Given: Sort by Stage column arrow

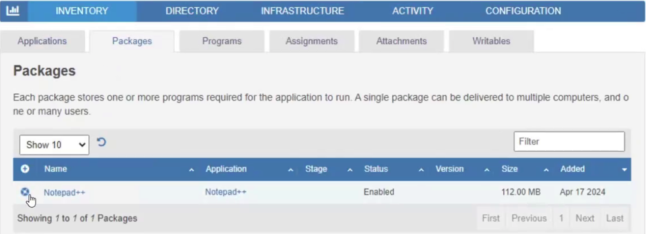Looking at the screenshot, I should coord(350,170).
